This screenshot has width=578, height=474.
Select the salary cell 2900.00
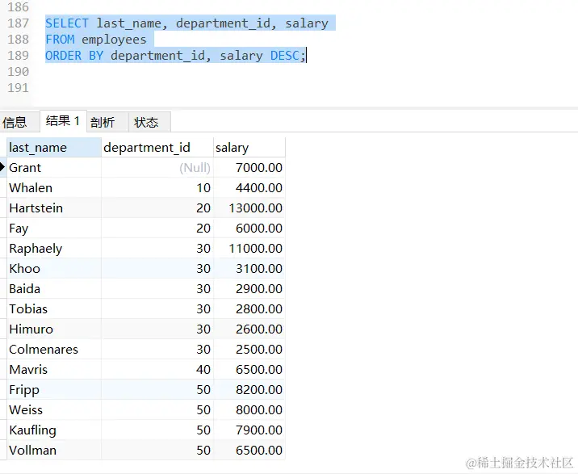pos(249,289)
